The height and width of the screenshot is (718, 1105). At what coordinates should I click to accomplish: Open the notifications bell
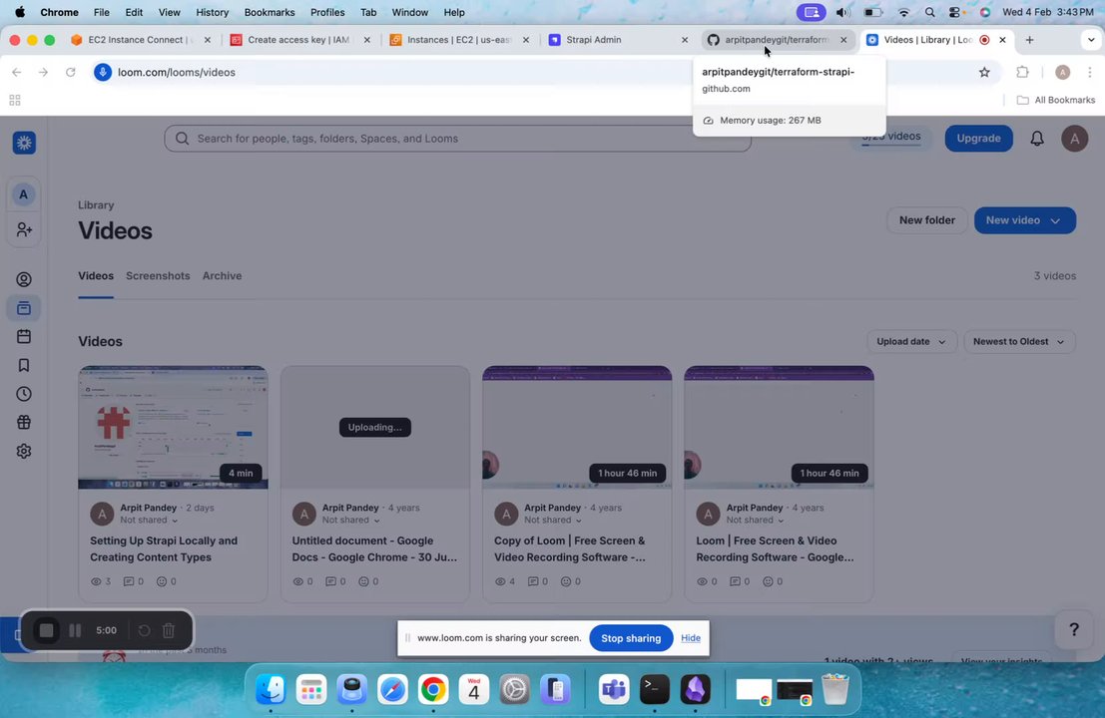1037,139
